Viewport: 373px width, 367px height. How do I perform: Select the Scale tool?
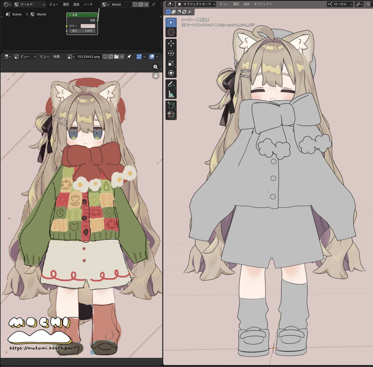pos(171,63)
